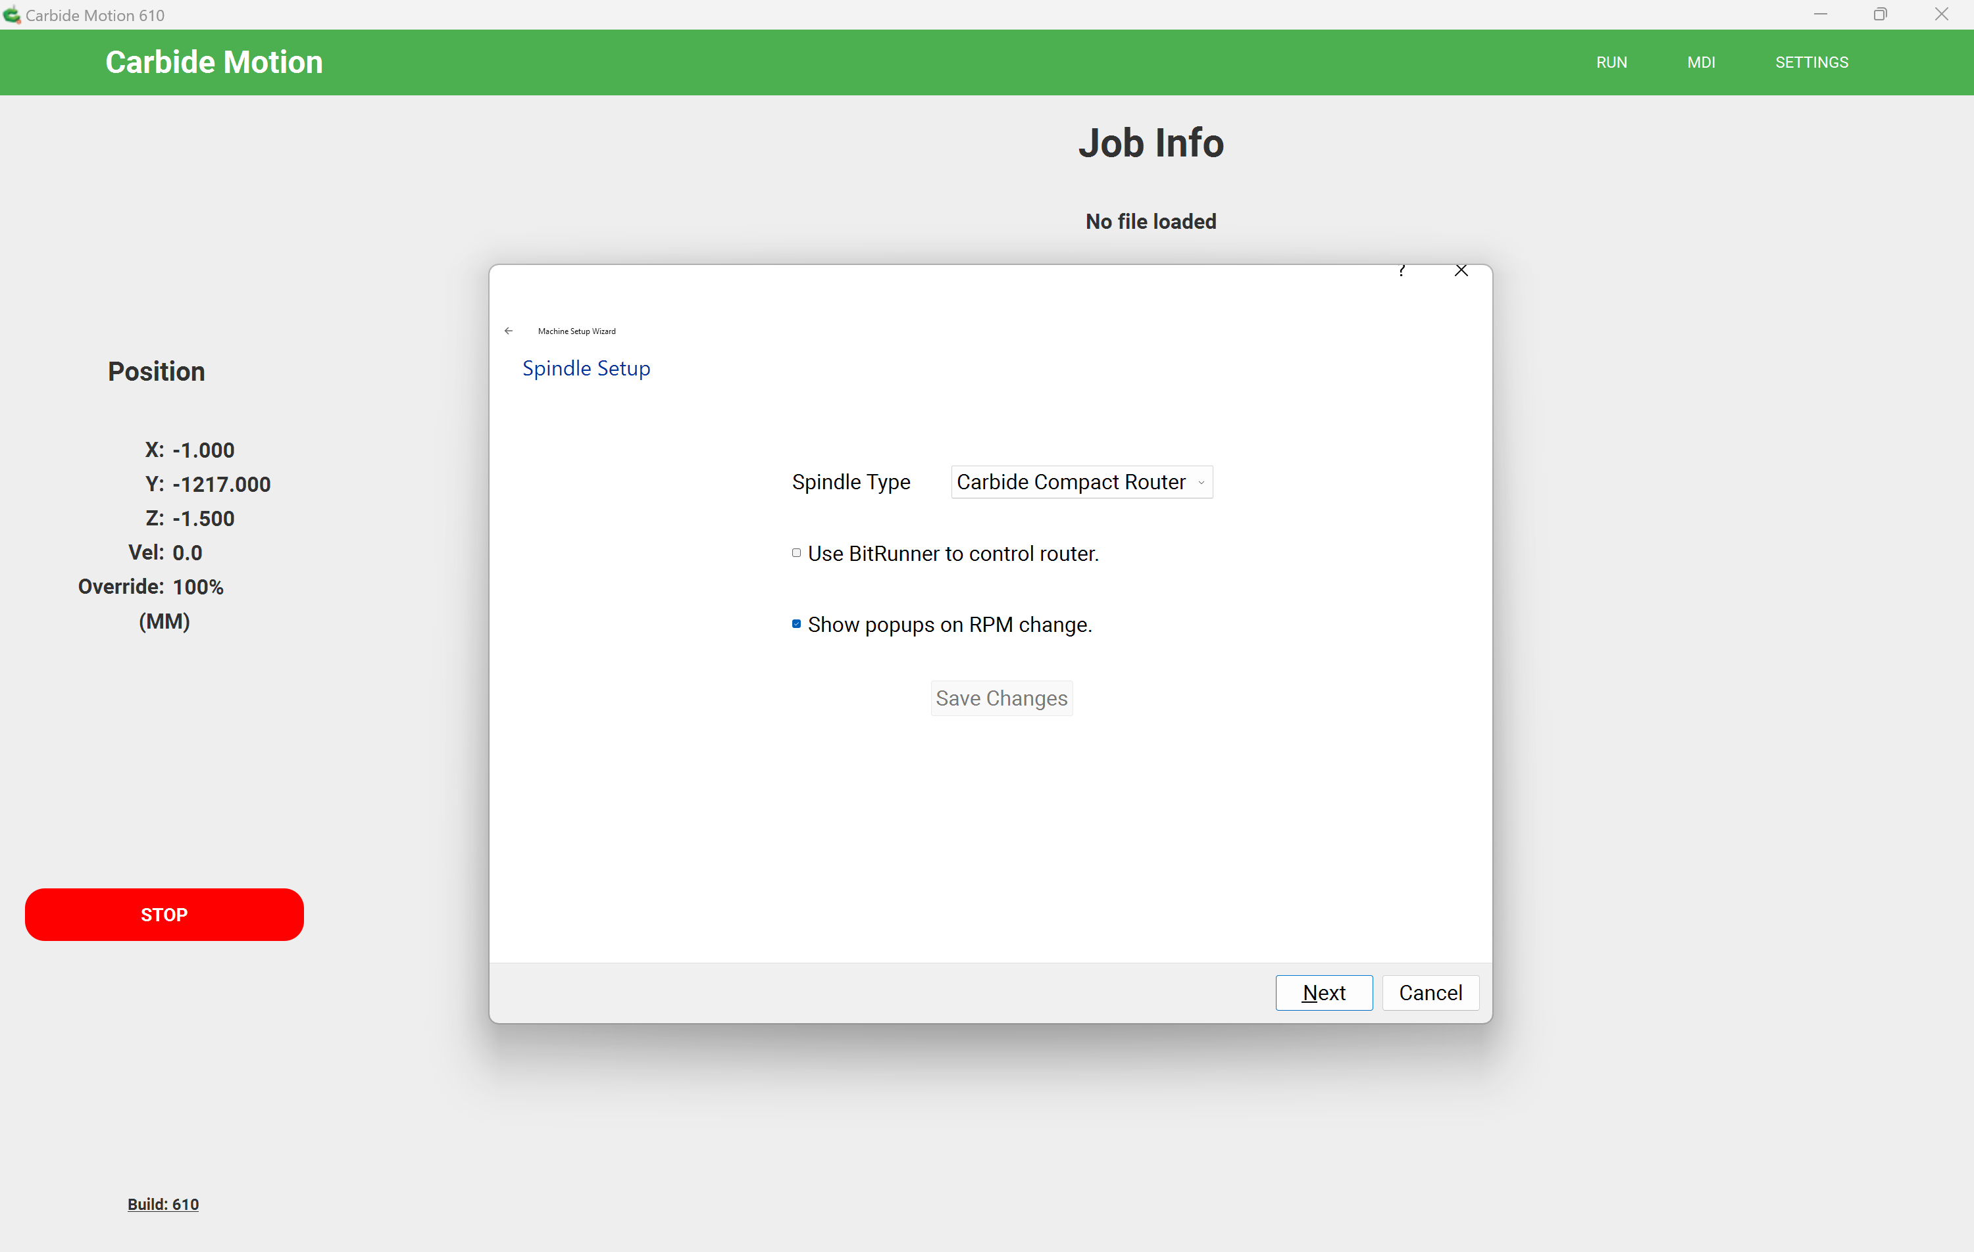Minimize the Carbide Motion window

pyautogui.click(x=1820, y=14)
